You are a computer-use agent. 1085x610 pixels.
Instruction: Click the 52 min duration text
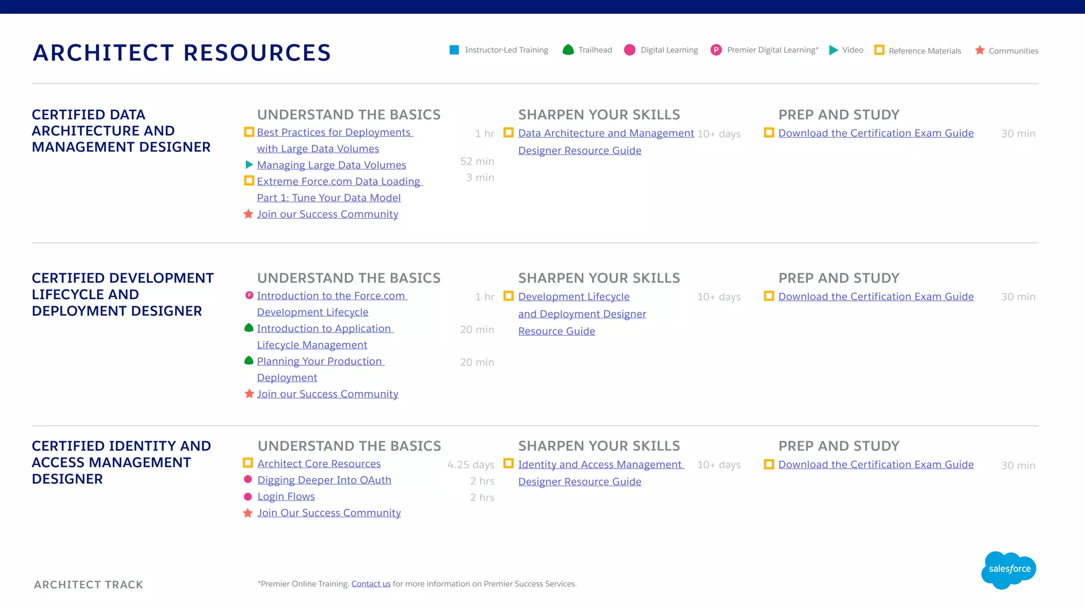[477, 162]
